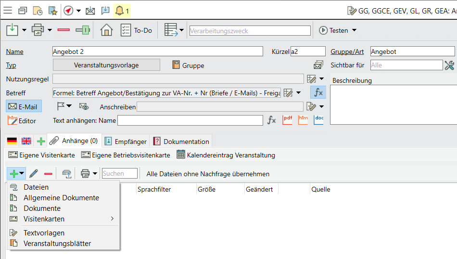Screen dimensions: 457x259
Task: Open the hamburger menu icon
Action: tap(8, 10)
